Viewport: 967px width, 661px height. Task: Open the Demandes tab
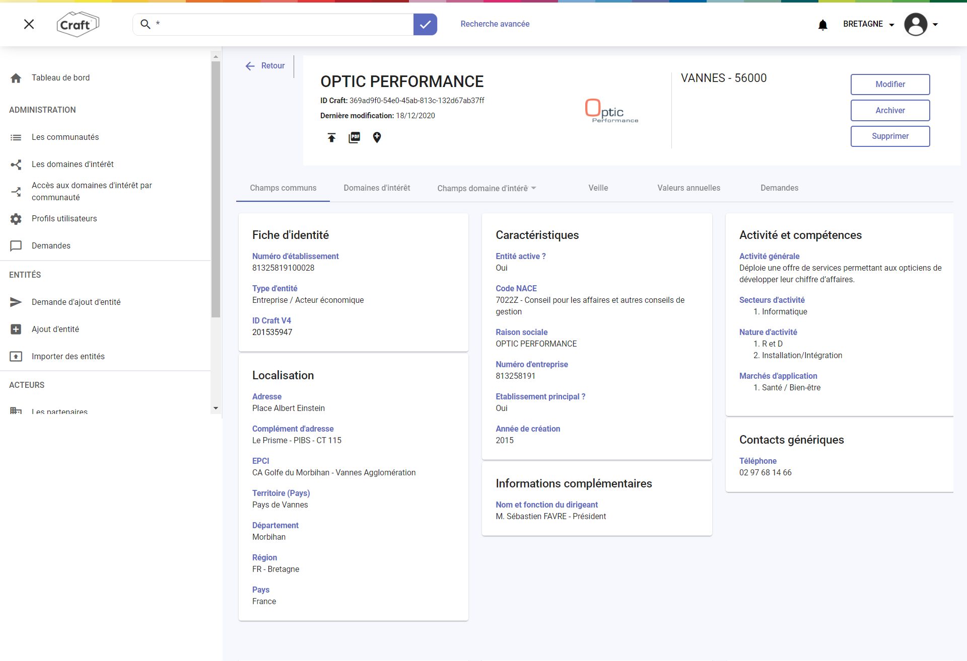tap(779, 188)
